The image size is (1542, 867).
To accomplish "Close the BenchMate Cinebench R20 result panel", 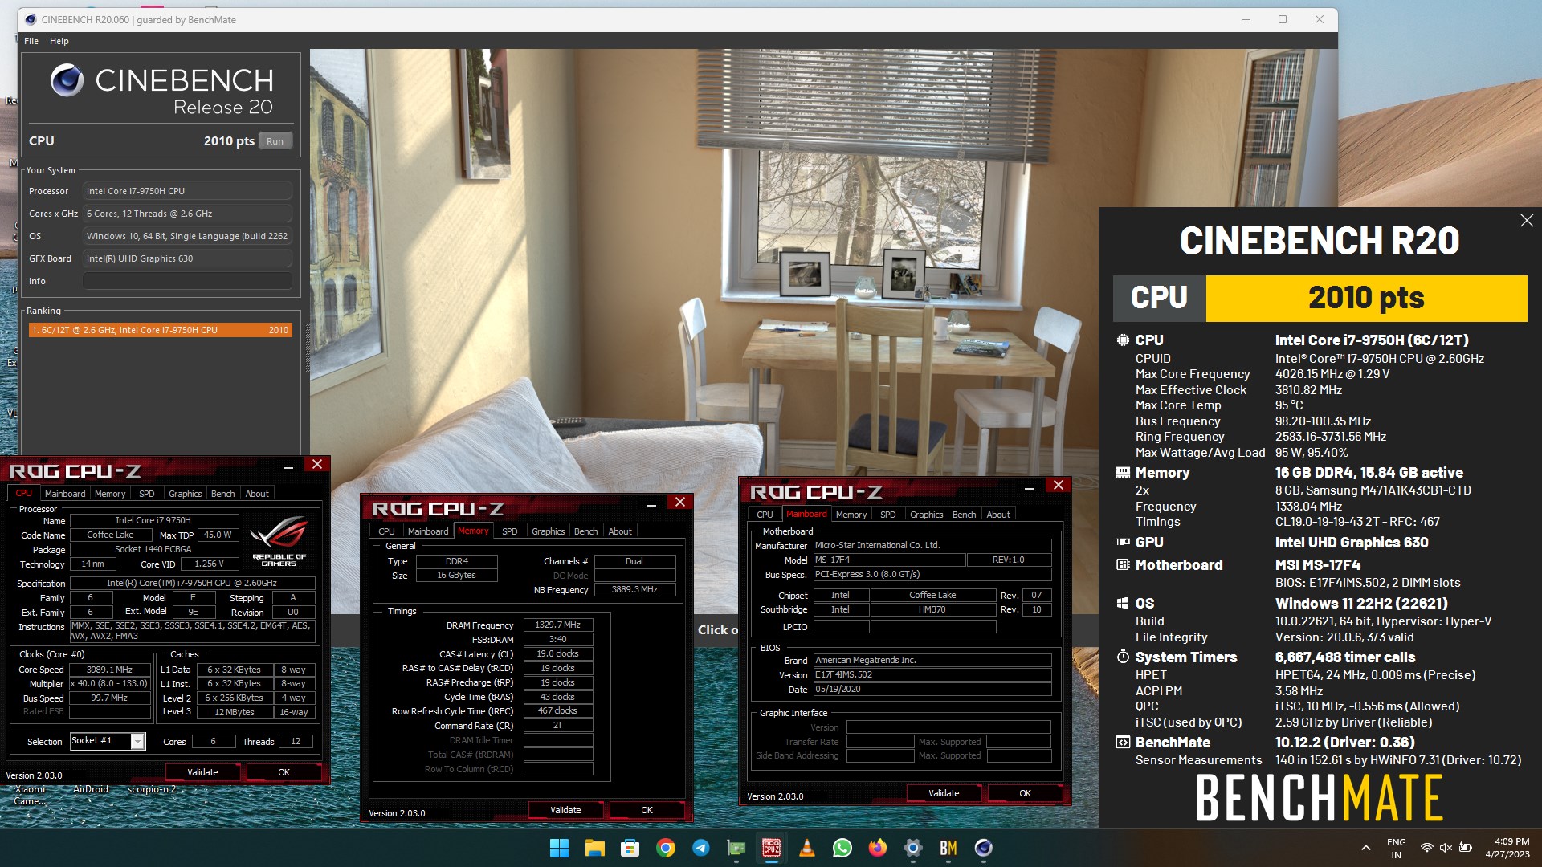I will pos(1527,220).
